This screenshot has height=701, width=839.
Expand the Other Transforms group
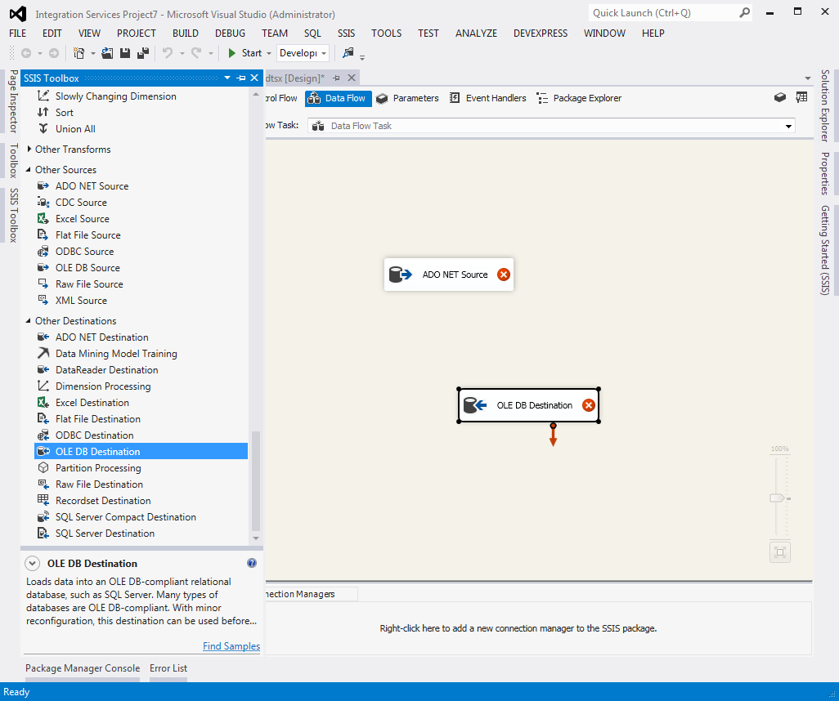29,150
